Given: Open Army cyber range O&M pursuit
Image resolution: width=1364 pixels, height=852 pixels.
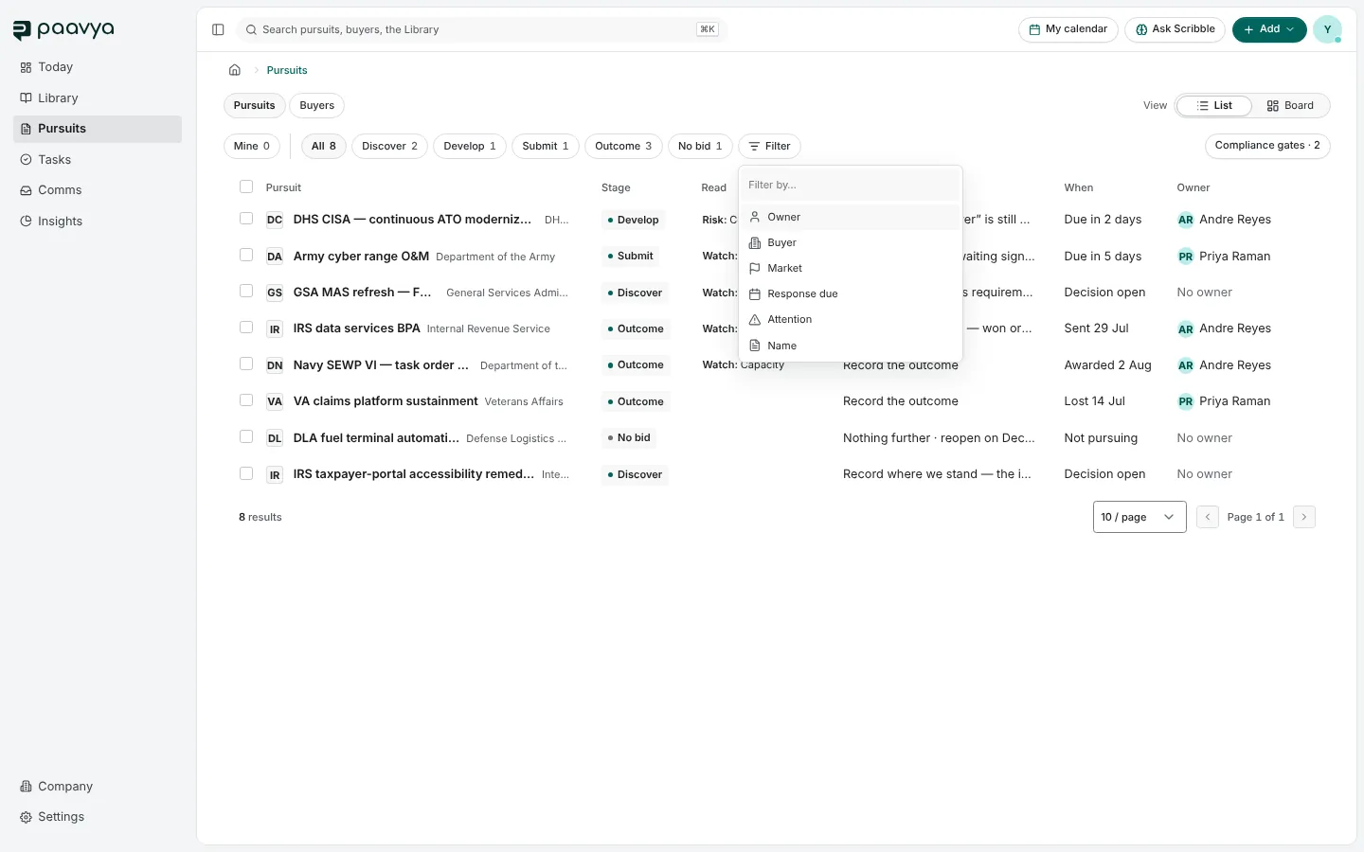Looking at the screenshot, I should [361, 257].
